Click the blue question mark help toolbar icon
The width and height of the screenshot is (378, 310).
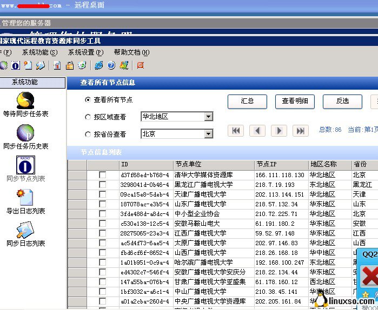[x=111, y=65]
